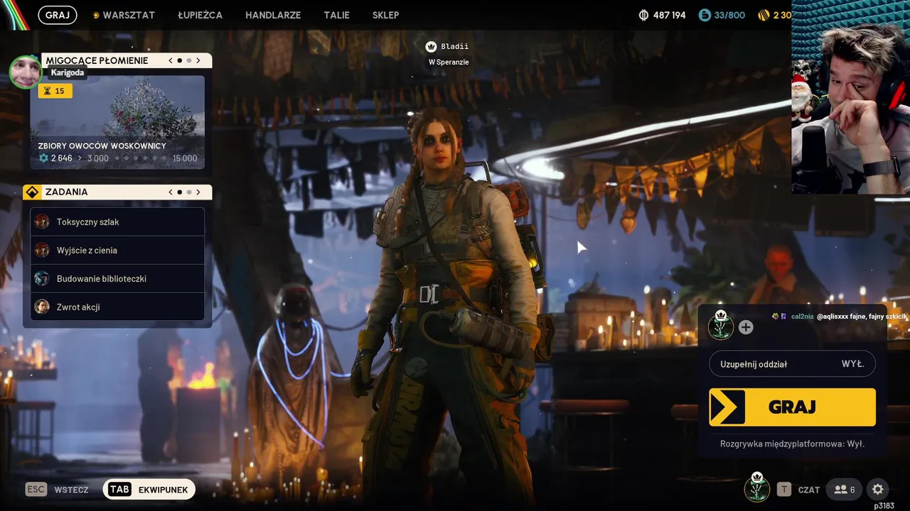Toggle Uzupełnij oddział setting

792,364
